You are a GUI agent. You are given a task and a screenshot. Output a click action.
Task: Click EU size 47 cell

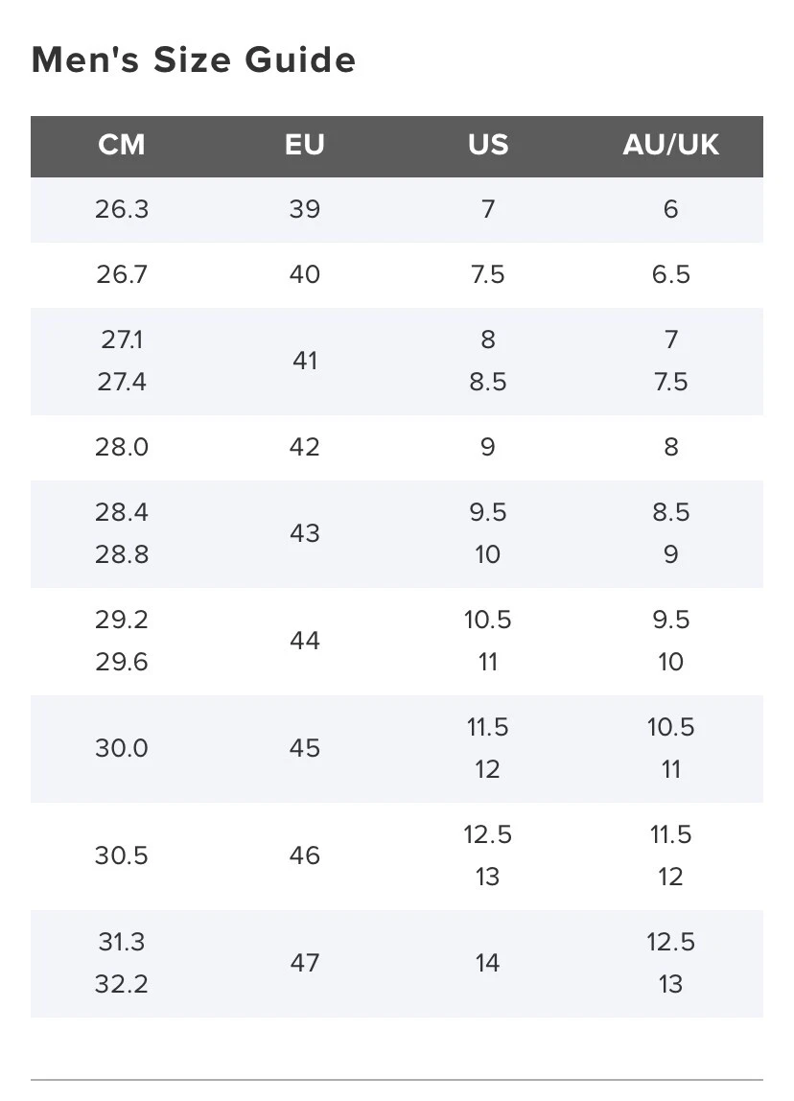305,963
